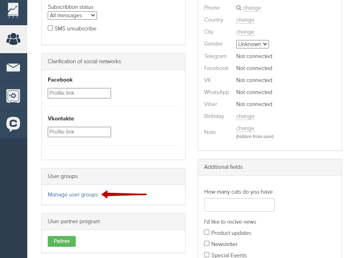Open the chat bubble sidebar icon

pos(13,124)
